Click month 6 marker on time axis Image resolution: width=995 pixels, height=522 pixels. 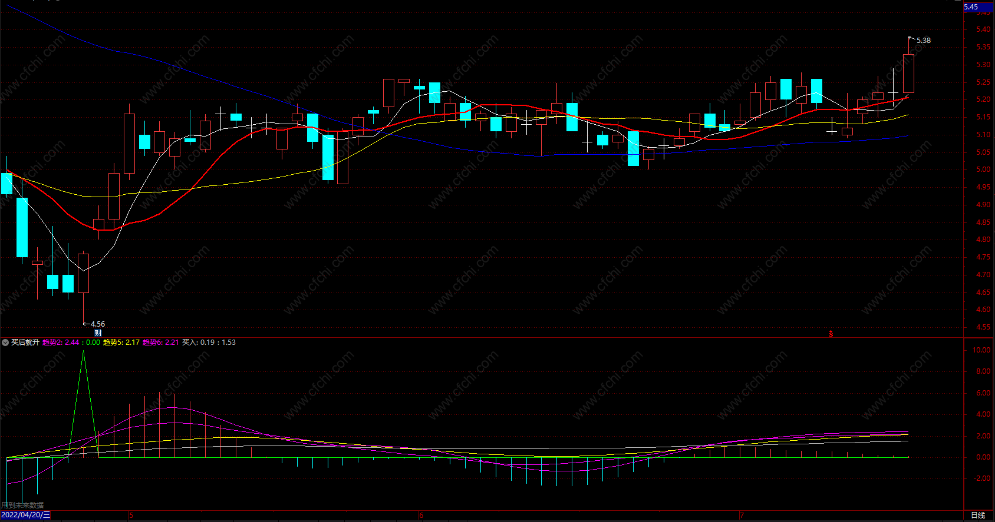click(421, 516)
